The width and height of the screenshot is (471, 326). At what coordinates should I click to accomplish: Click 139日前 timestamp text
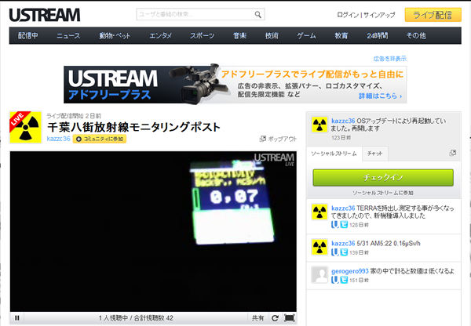(x=359, y=253)
